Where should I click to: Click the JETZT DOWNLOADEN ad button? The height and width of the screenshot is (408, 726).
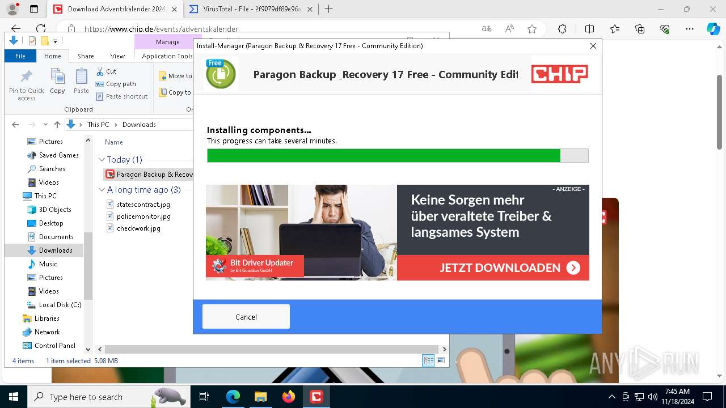493,267
